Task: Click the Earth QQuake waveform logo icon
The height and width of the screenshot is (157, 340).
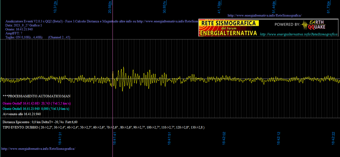Action: [305, 25]
